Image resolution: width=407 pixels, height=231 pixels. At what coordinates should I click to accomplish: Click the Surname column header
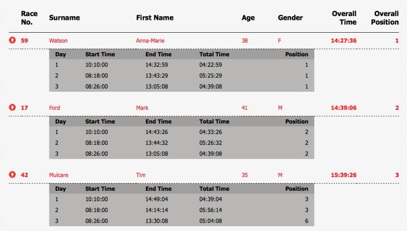(64, 18)
